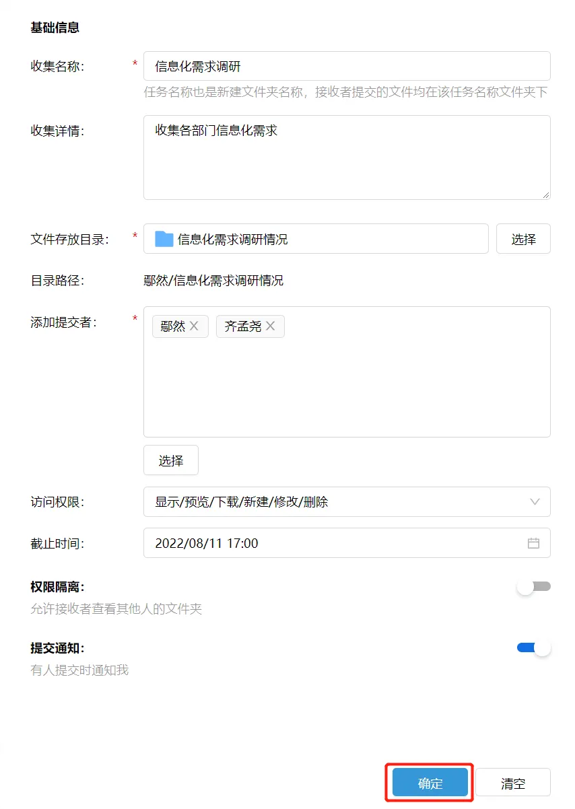Screen dimensions: 575x809
Task: Remove submitter 齐孟尧 via its X icon
Action: [x=271, y=326]
